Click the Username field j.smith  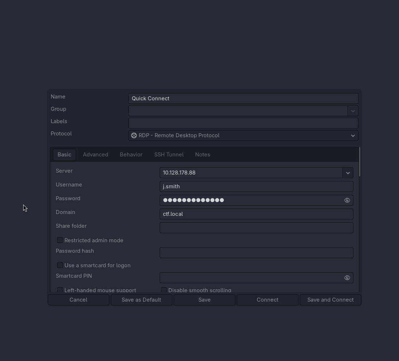coord(256,186)
